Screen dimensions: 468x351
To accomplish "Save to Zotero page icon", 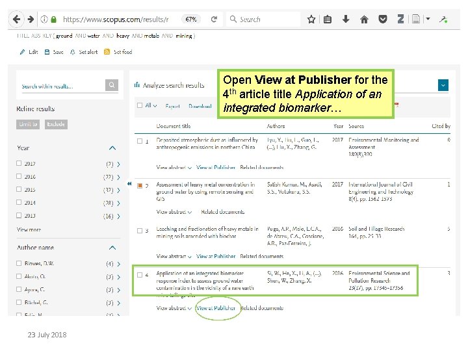I will tap(416, 19).
